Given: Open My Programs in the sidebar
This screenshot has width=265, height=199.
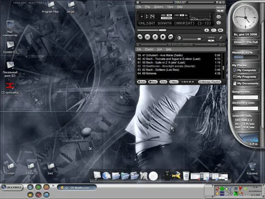Looking at the screenshot, I should point(245,77).
